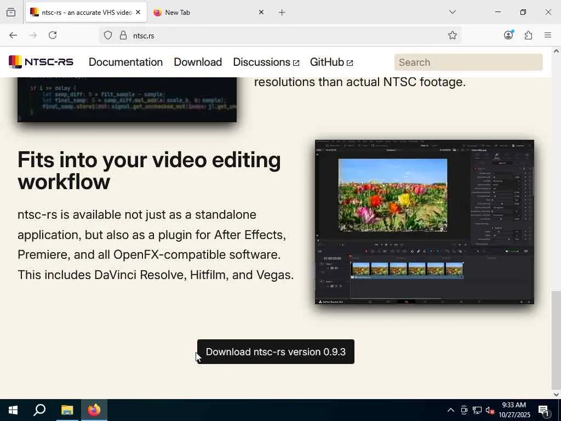The width and height of the screenshot is (561, 421).
Task: Click the external-link icon beside GitHub
Action: [350, 63]
